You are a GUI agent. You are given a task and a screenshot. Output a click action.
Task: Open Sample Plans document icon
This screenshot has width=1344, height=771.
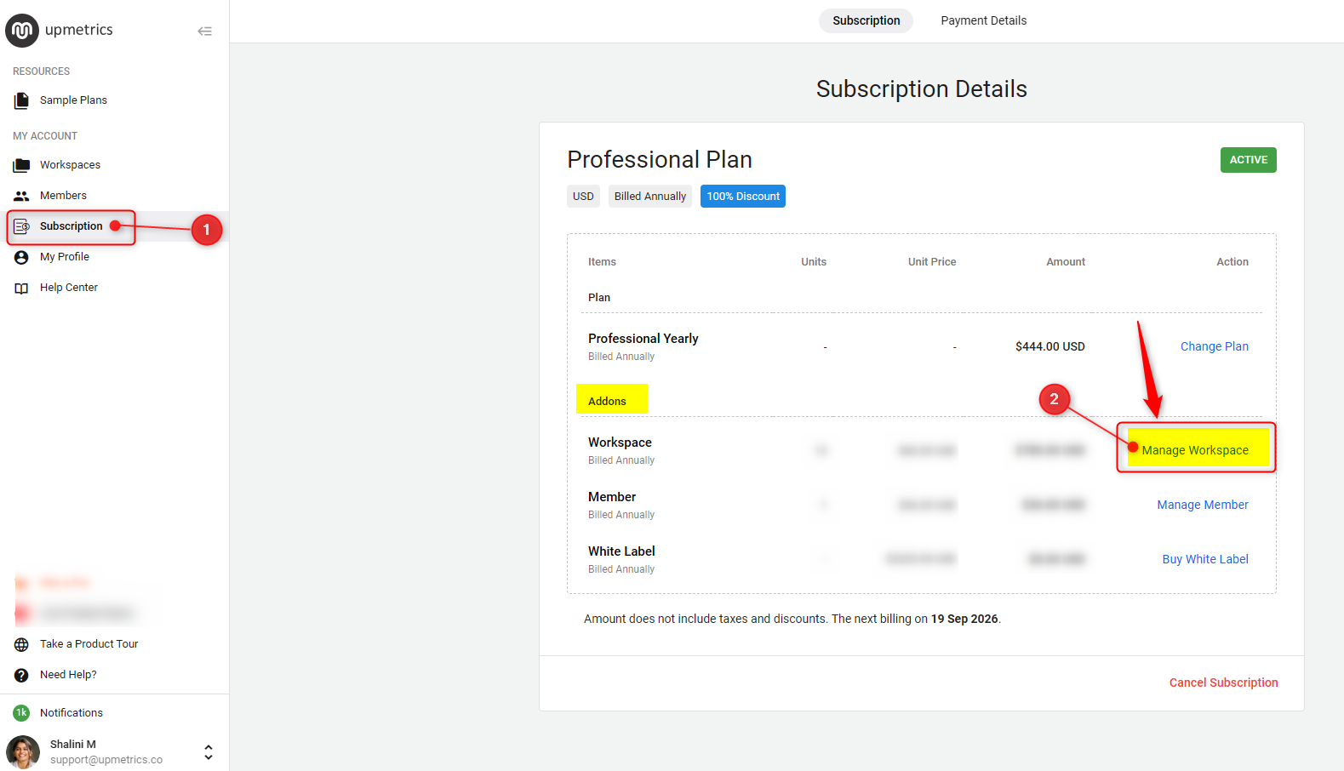click(x=21, y=100)
